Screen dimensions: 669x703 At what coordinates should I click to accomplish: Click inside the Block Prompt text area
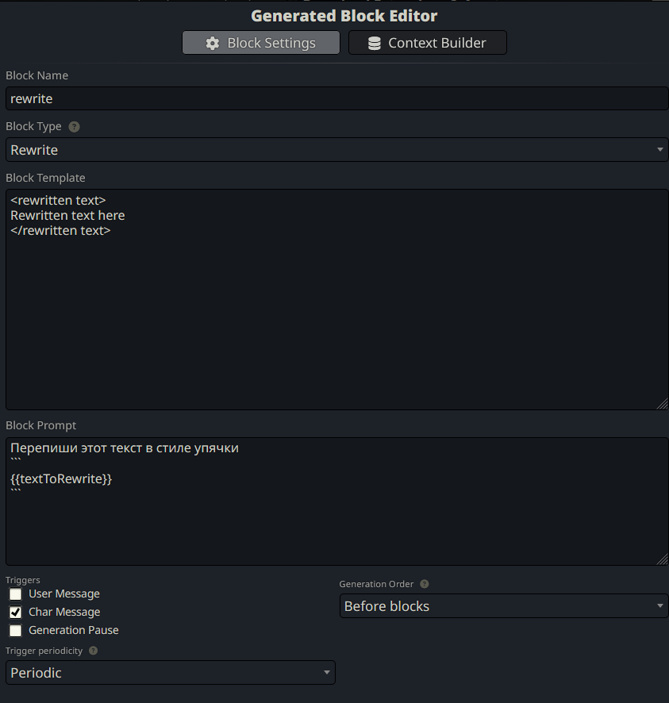336,501
